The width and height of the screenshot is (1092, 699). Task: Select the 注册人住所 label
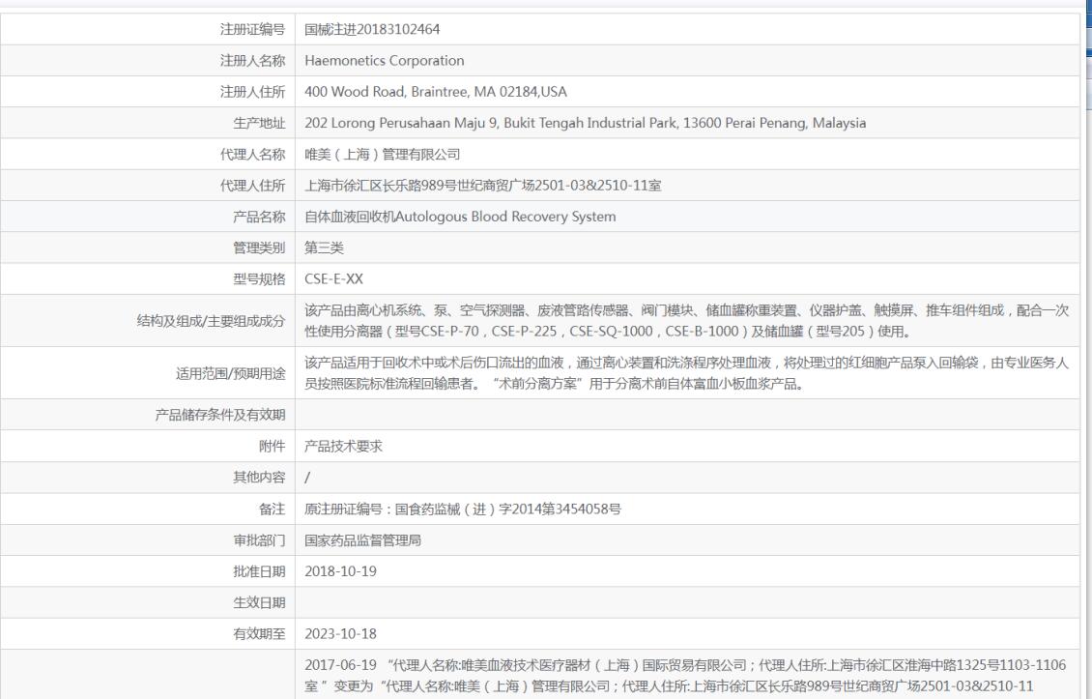tap(253, 92)
